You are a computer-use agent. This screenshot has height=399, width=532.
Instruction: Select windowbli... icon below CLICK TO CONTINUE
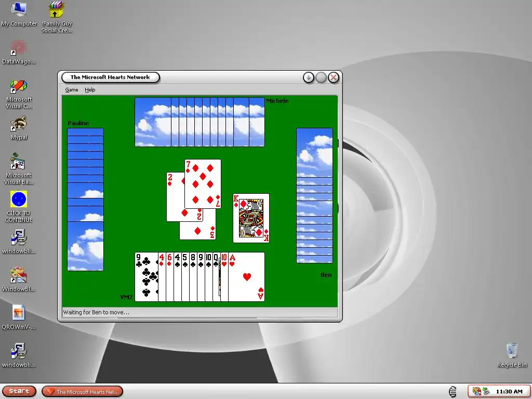pyautogui.click(x=19, y=242)
